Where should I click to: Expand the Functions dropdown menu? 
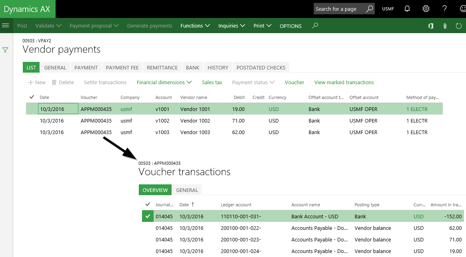point(195,26)
